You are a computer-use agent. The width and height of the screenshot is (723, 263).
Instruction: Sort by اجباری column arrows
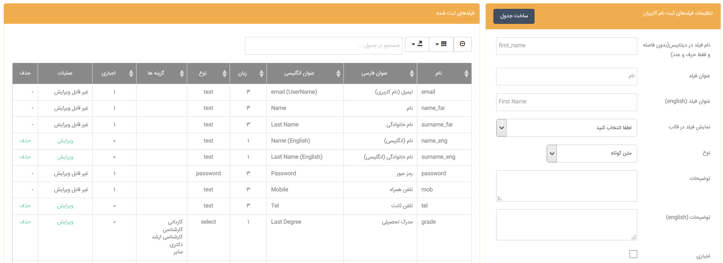pyautogui.click(x=131, y=73)
